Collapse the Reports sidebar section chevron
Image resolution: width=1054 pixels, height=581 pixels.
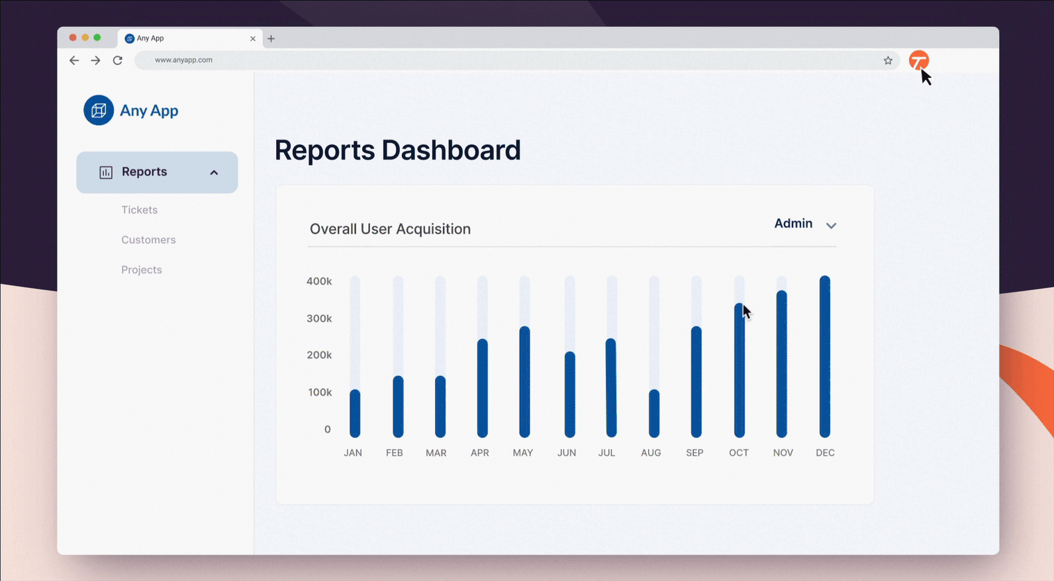point(214,173)
